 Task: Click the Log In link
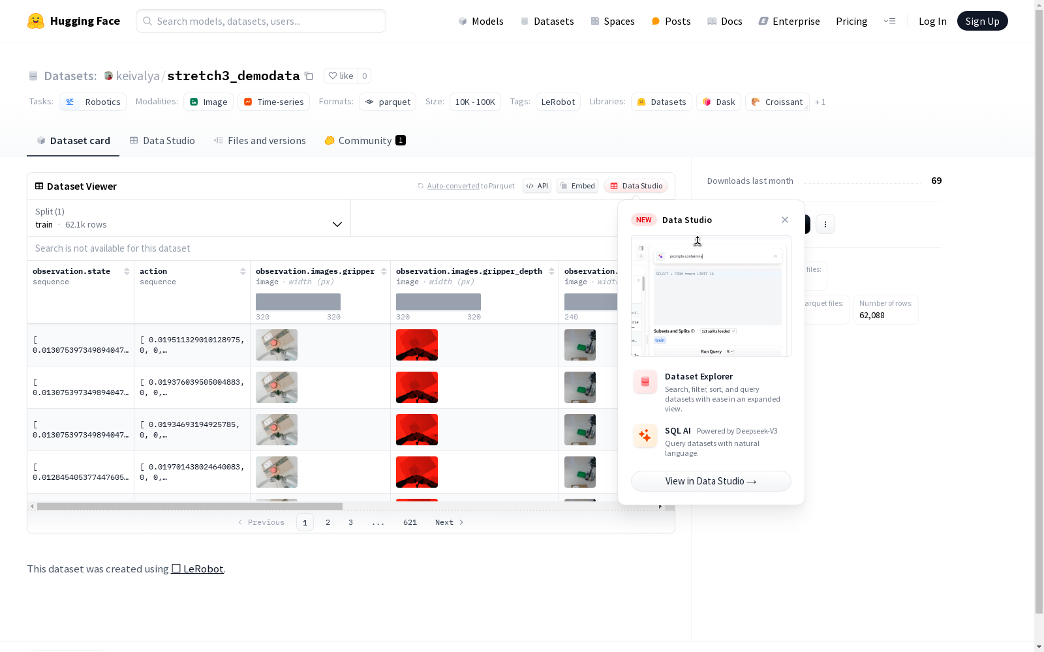[932, 21]
